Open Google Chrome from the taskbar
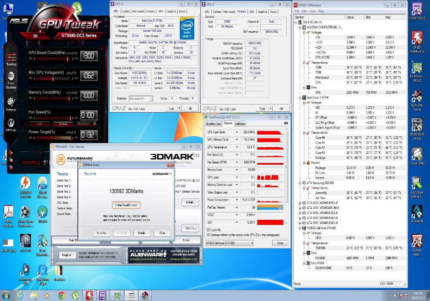The height and width of the screenshot is (301, 430). (61, 295)
